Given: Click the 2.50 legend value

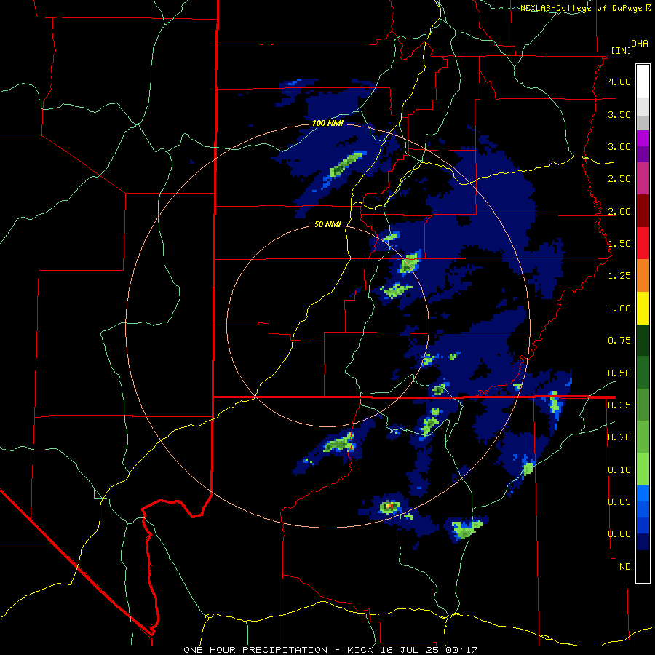Looking at the screenshot, I should coord(619,179).
